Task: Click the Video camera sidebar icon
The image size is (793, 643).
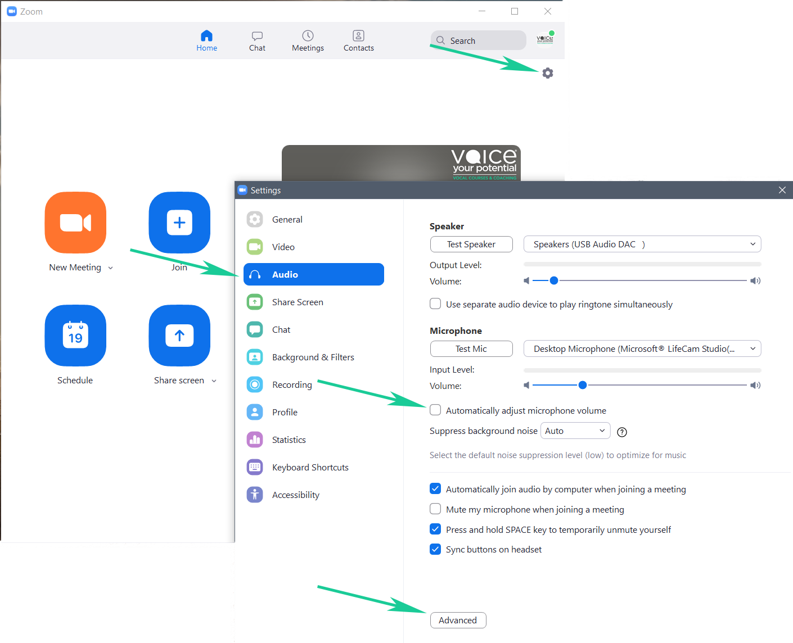Action: pos(255,247)
